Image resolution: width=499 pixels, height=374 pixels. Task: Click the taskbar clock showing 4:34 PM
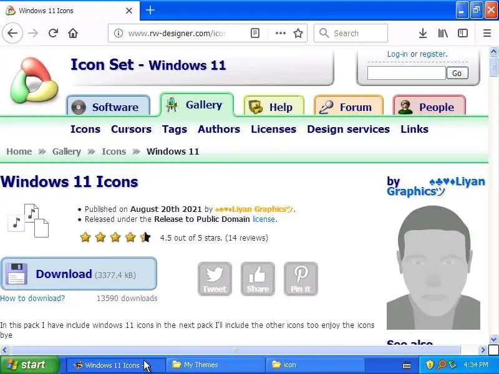pyautogui.click(x=476, y=365)
